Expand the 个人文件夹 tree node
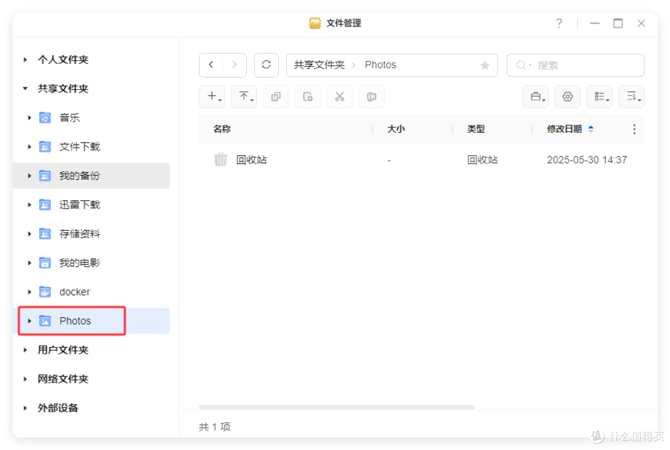Viewport: 670px width, 450px height. pyautogui.click(x=25, y=60)
